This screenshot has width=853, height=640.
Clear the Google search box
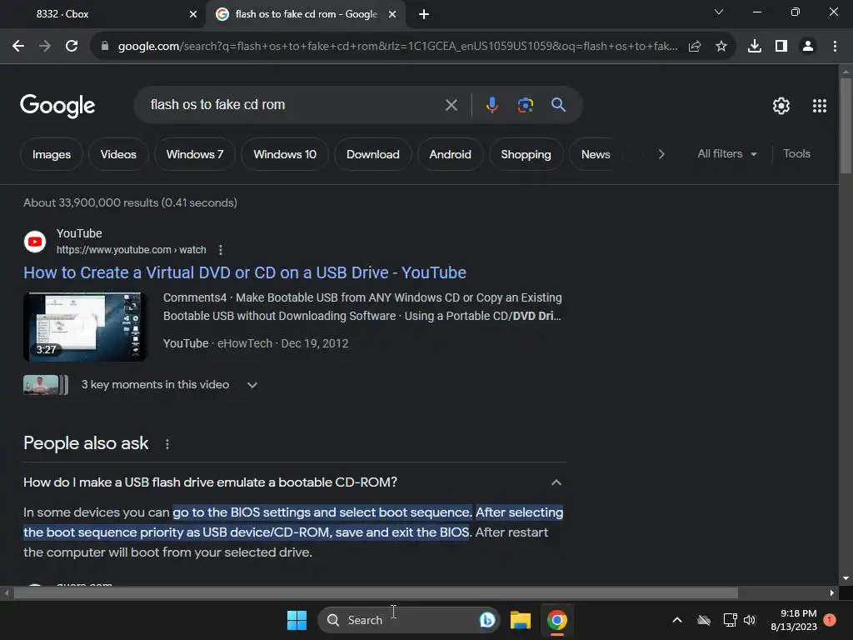[451, 105]
